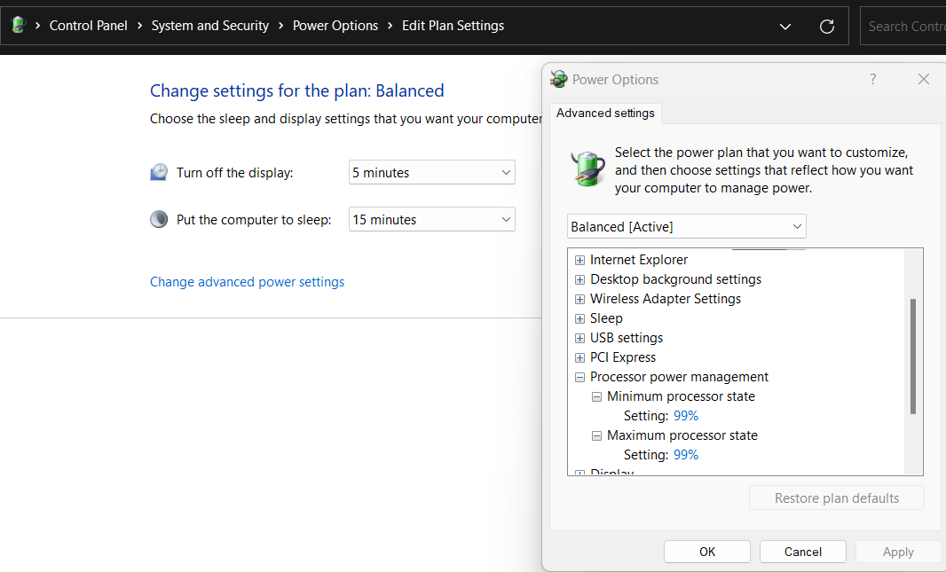
Task: Expand the Internet Explorer tree node
Action: click(x=580, y=260)
